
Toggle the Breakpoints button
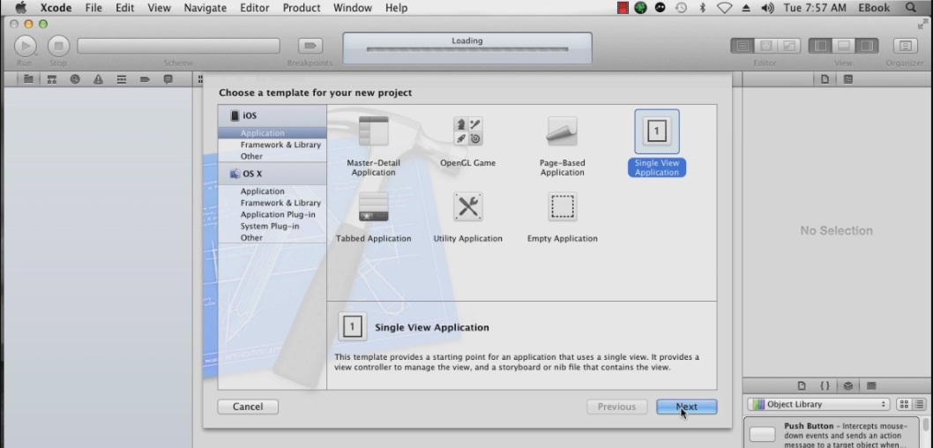pyautogui.click(x=310, y=46)
